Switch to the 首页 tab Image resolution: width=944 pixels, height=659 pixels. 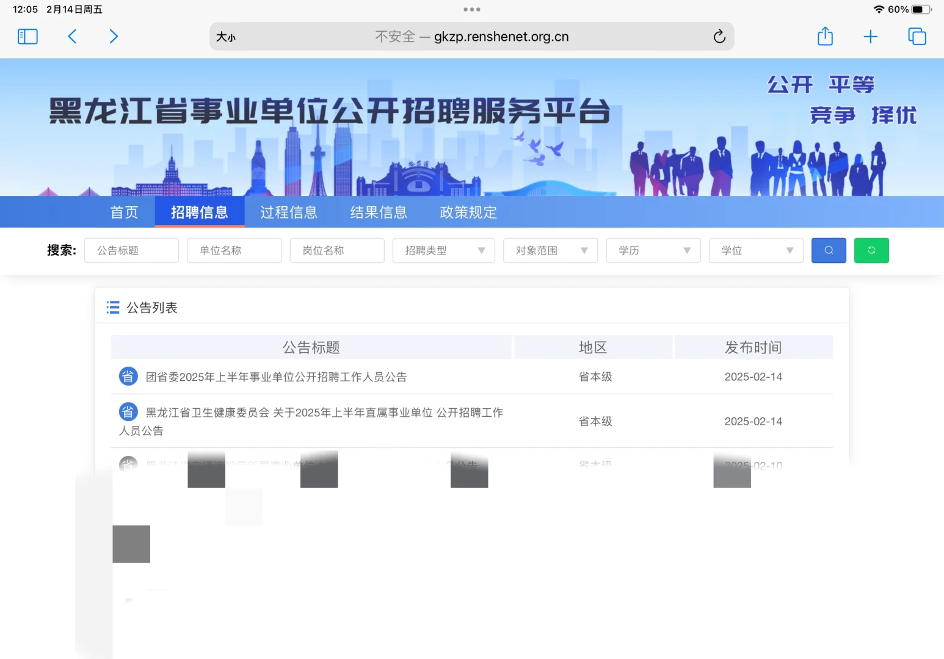[124, 212]
